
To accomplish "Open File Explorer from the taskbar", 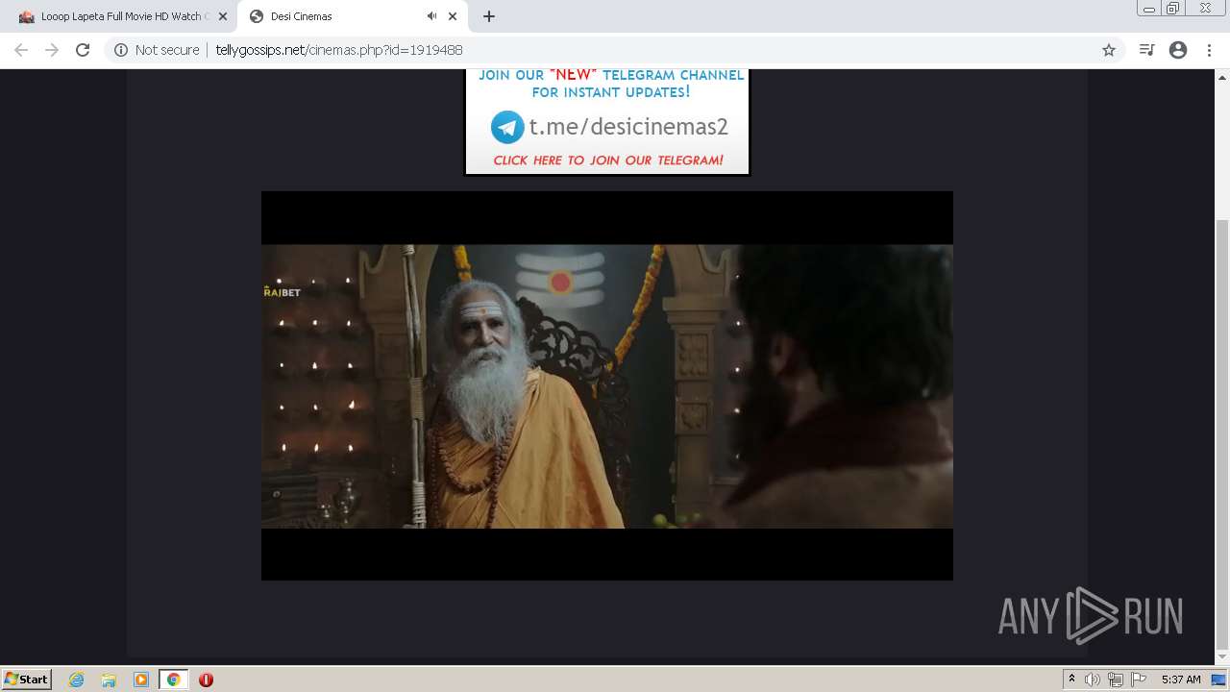I will click(x=109, y=680).
